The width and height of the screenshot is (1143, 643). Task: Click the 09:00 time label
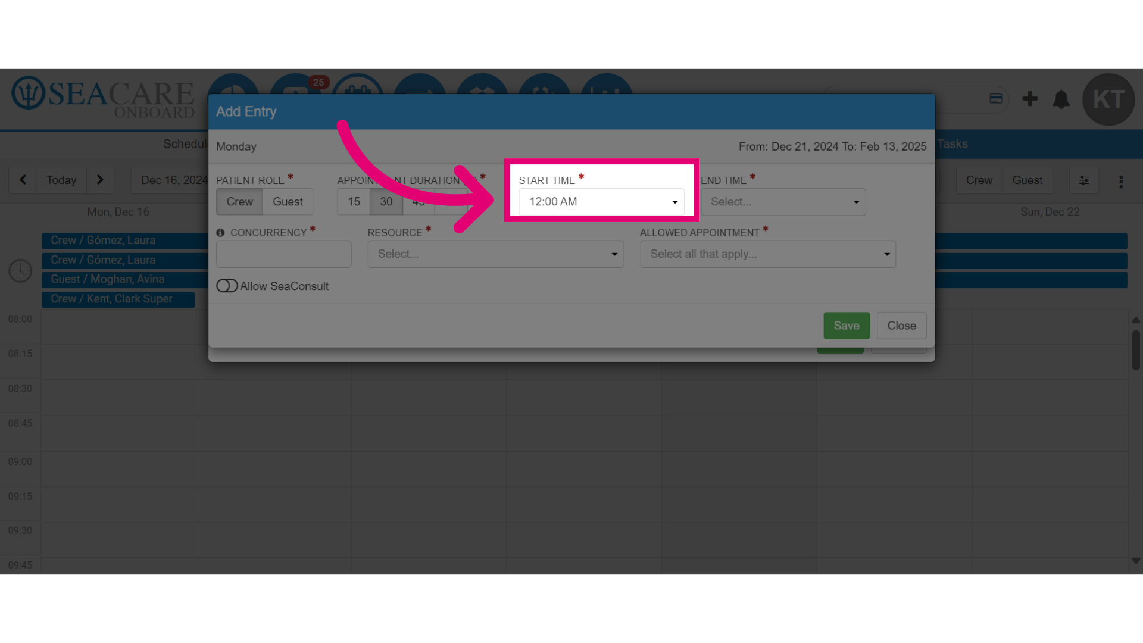20,461
